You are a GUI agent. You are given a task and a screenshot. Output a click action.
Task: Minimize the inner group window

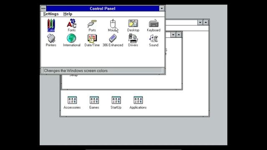pyautogui.click(x=173, y=35)
